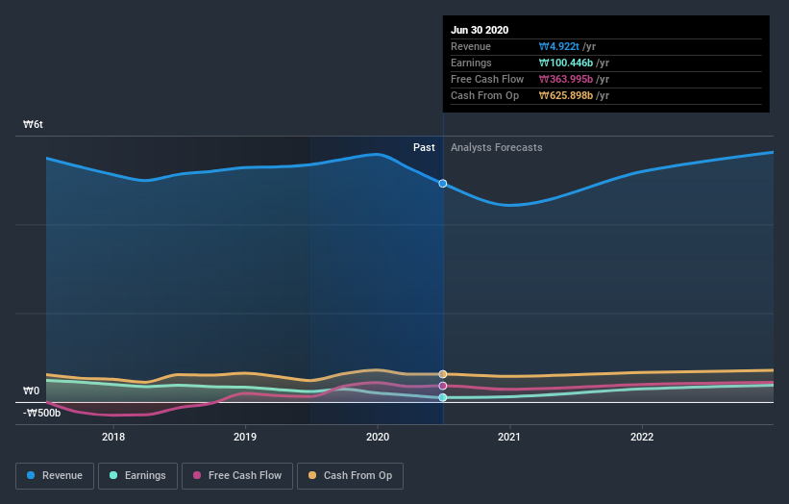The image size is (789, 504).
Task: Click the tooltip 'Cash From Op' row label
Action: click(484, 95)
